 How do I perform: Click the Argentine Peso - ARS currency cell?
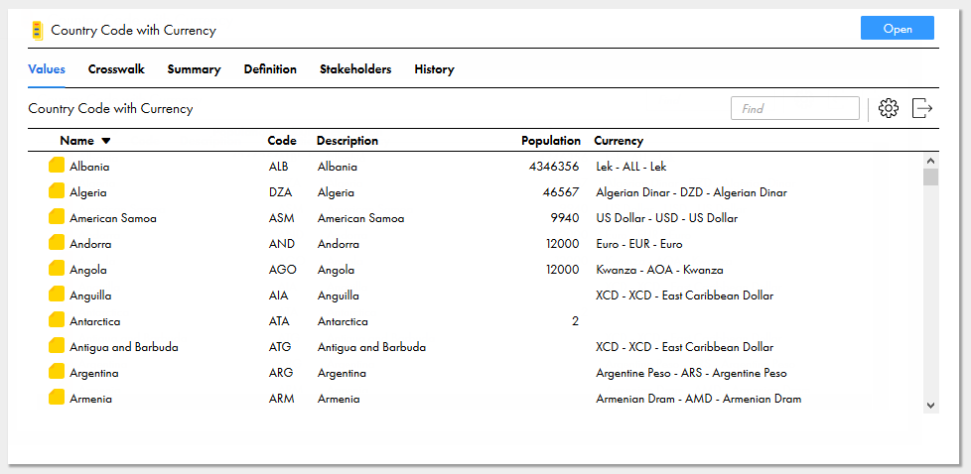[691, 374]
